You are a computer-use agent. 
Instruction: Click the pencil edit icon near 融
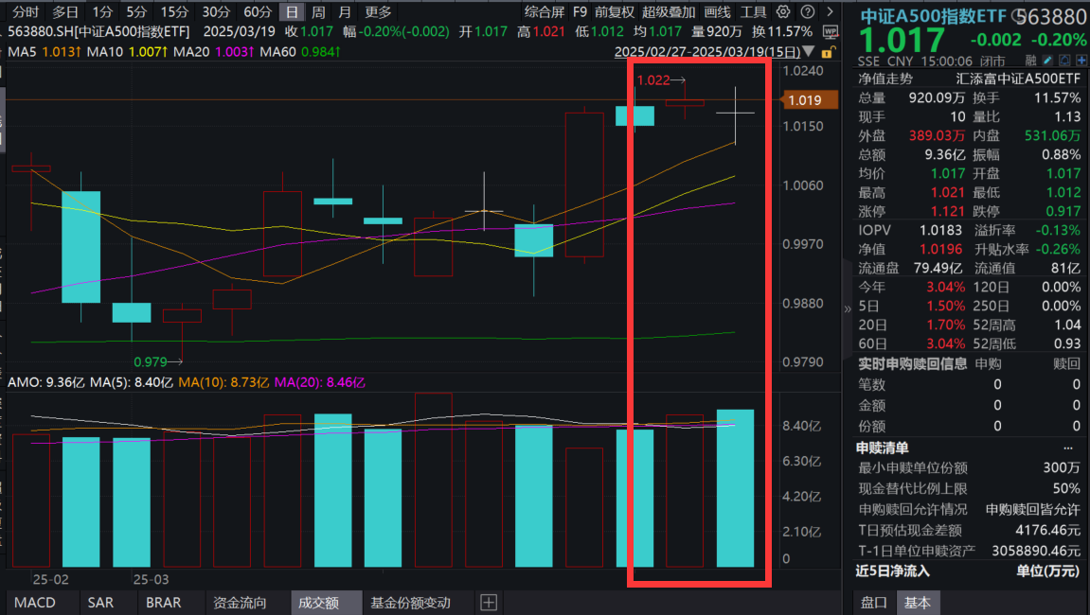[x=1047, y=60]
